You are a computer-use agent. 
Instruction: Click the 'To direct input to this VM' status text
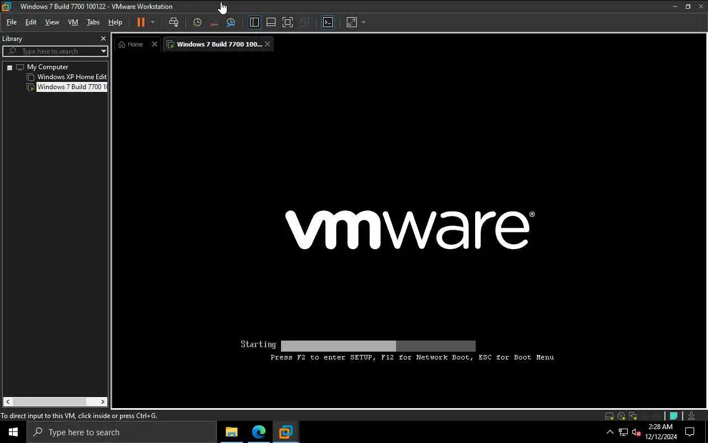click(x=79, y=416)
